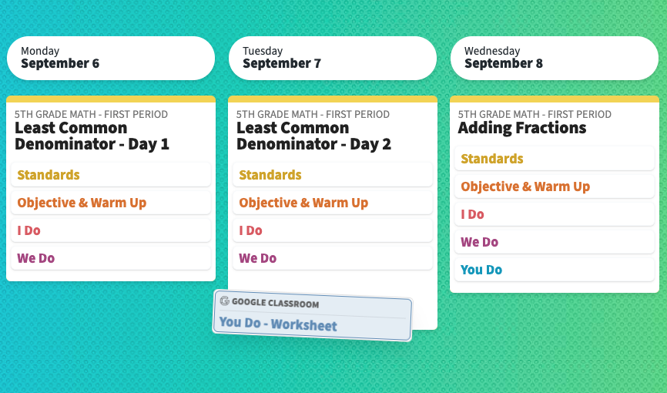Select the Tuesday September 7 date header
This screenshot has height=393, width=667.
point(332,58)
